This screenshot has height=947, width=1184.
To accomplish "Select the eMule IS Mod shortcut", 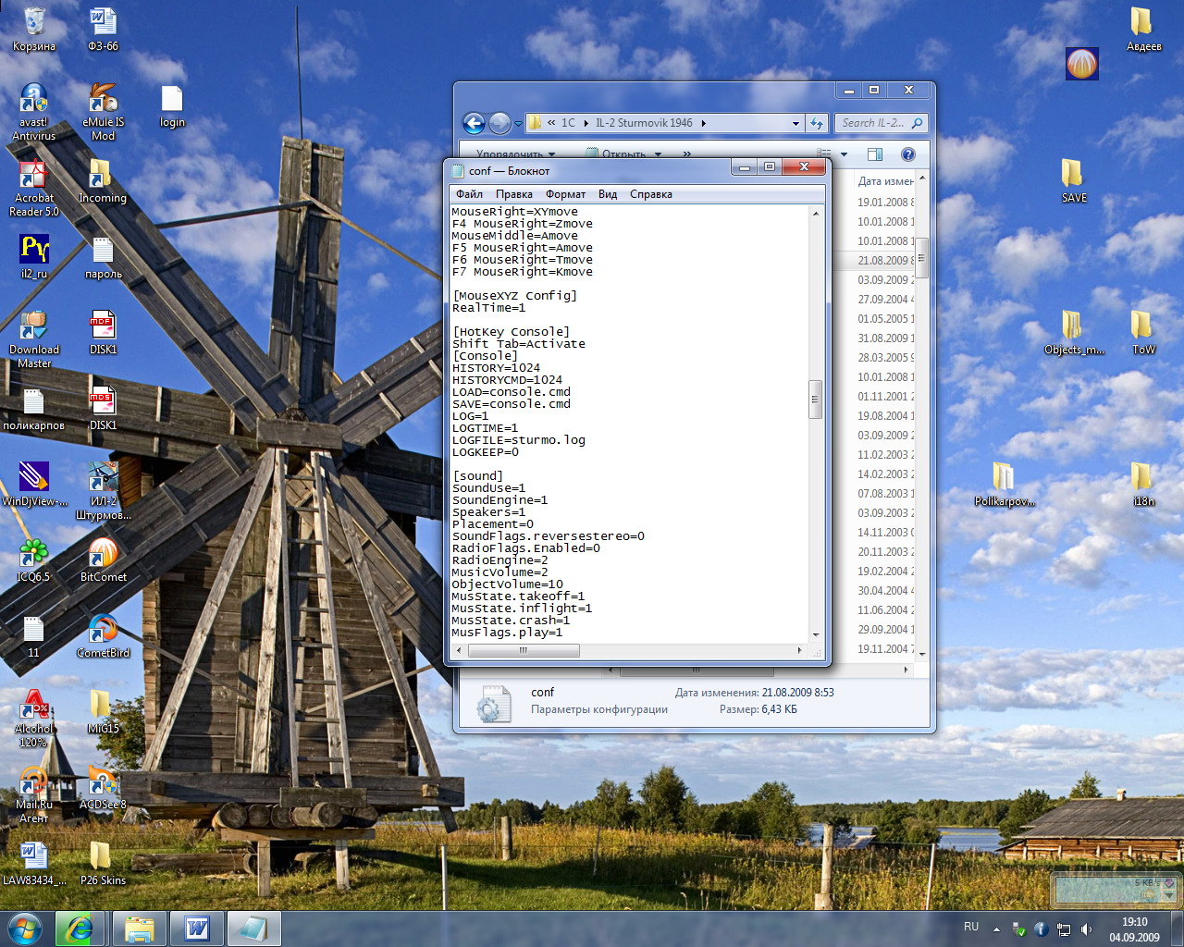I will [103, 112].
